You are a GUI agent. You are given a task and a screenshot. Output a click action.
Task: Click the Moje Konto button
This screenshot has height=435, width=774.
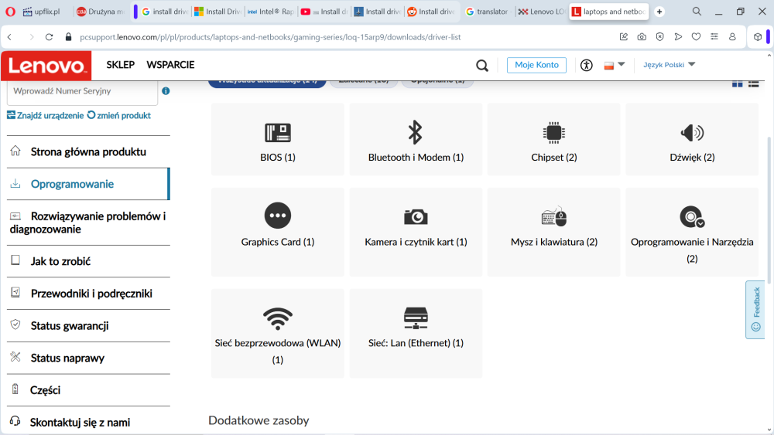tap(536, 65)
